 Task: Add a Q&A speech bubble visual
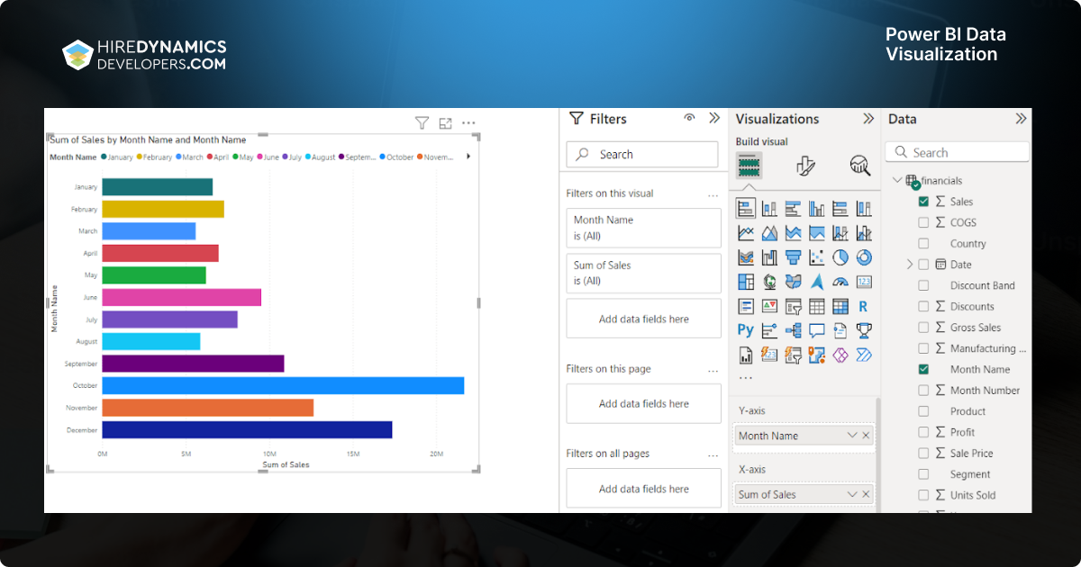click(816, 330)
